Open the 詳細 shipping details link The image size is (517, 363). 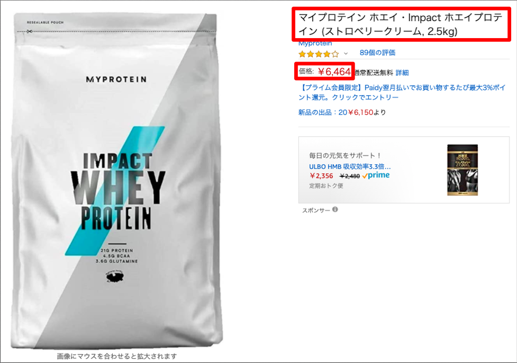click(402, 73)
